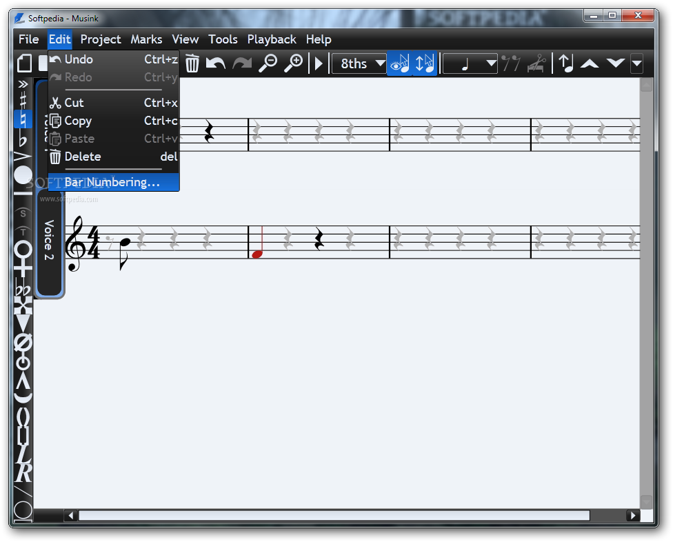
Task: Select the double sharp X mark
Action: (x=23, y=305)
